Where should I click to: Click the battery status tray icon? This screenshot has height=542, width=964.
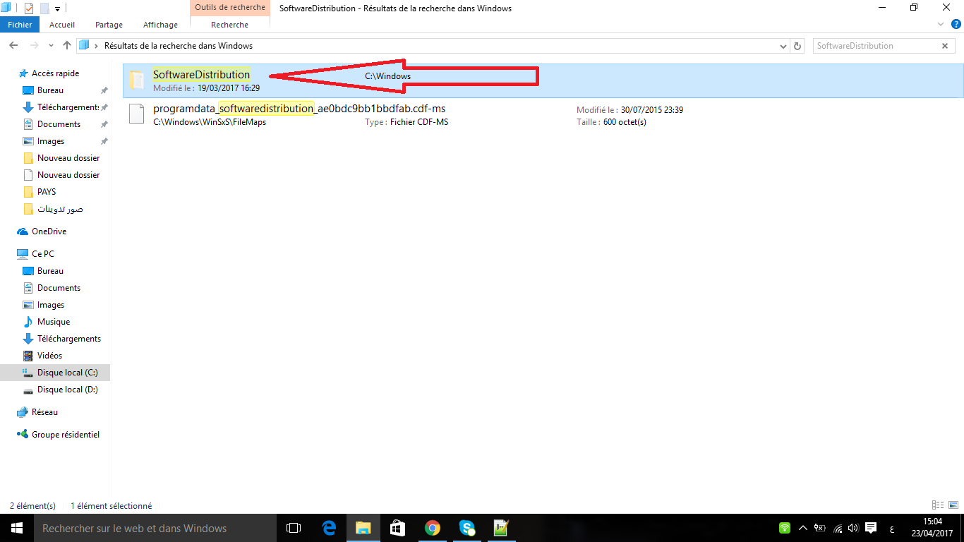pos(820,528)
